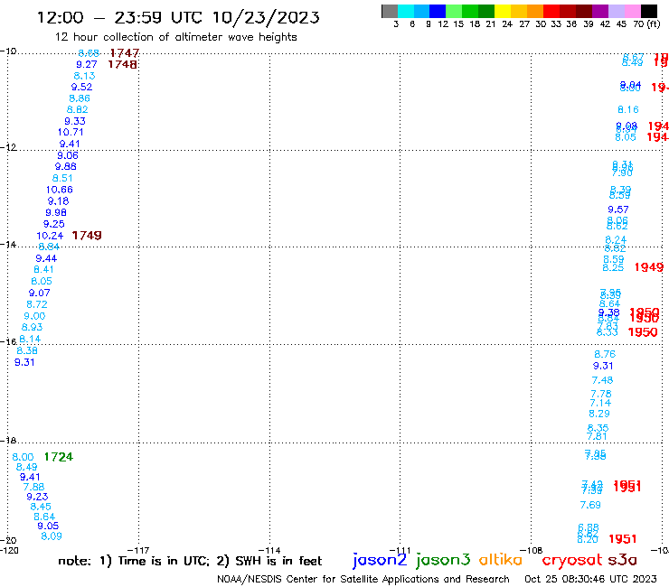Click the 10.71 wave height value
This screenshot has width=669, height=587.
71,133
